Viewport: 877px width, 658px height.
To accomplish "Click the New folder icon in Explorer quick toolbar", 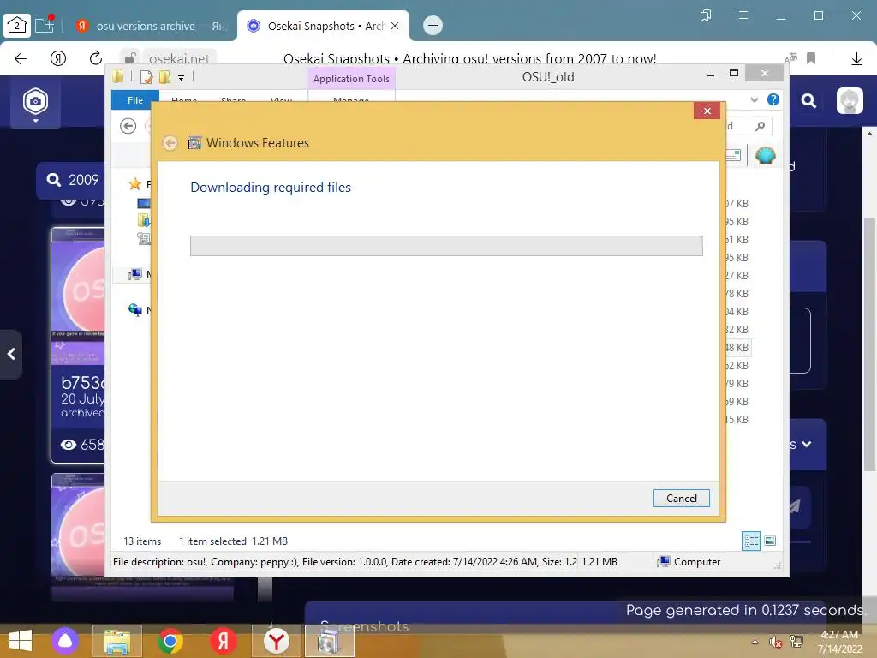I will pyautogui.click(x=164, y=76).
